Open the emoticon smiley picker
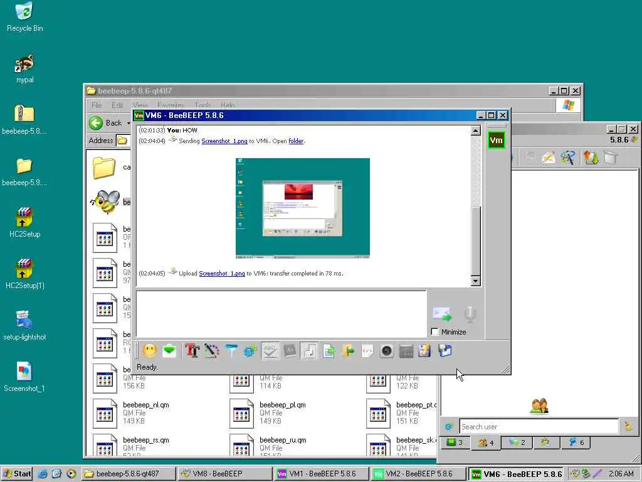This screenshot has height=482, width=642. pos(149,351)
